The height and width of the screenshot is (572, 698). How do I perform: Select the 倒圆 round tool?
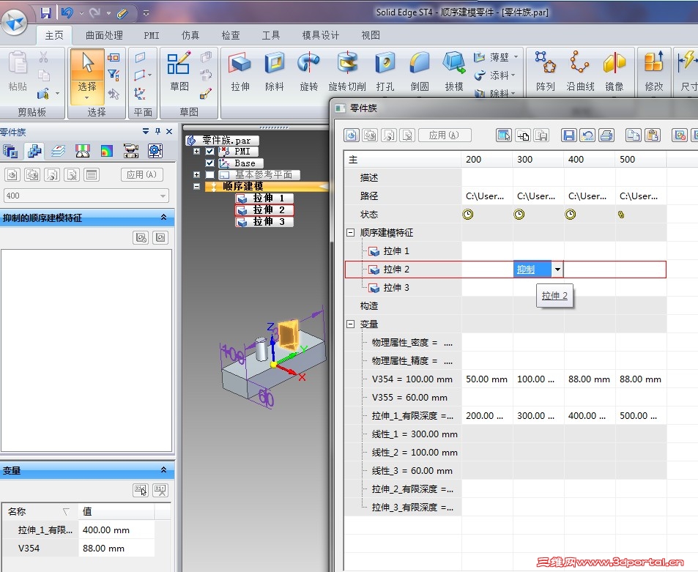pyautogui.click(x=420, y=72)
